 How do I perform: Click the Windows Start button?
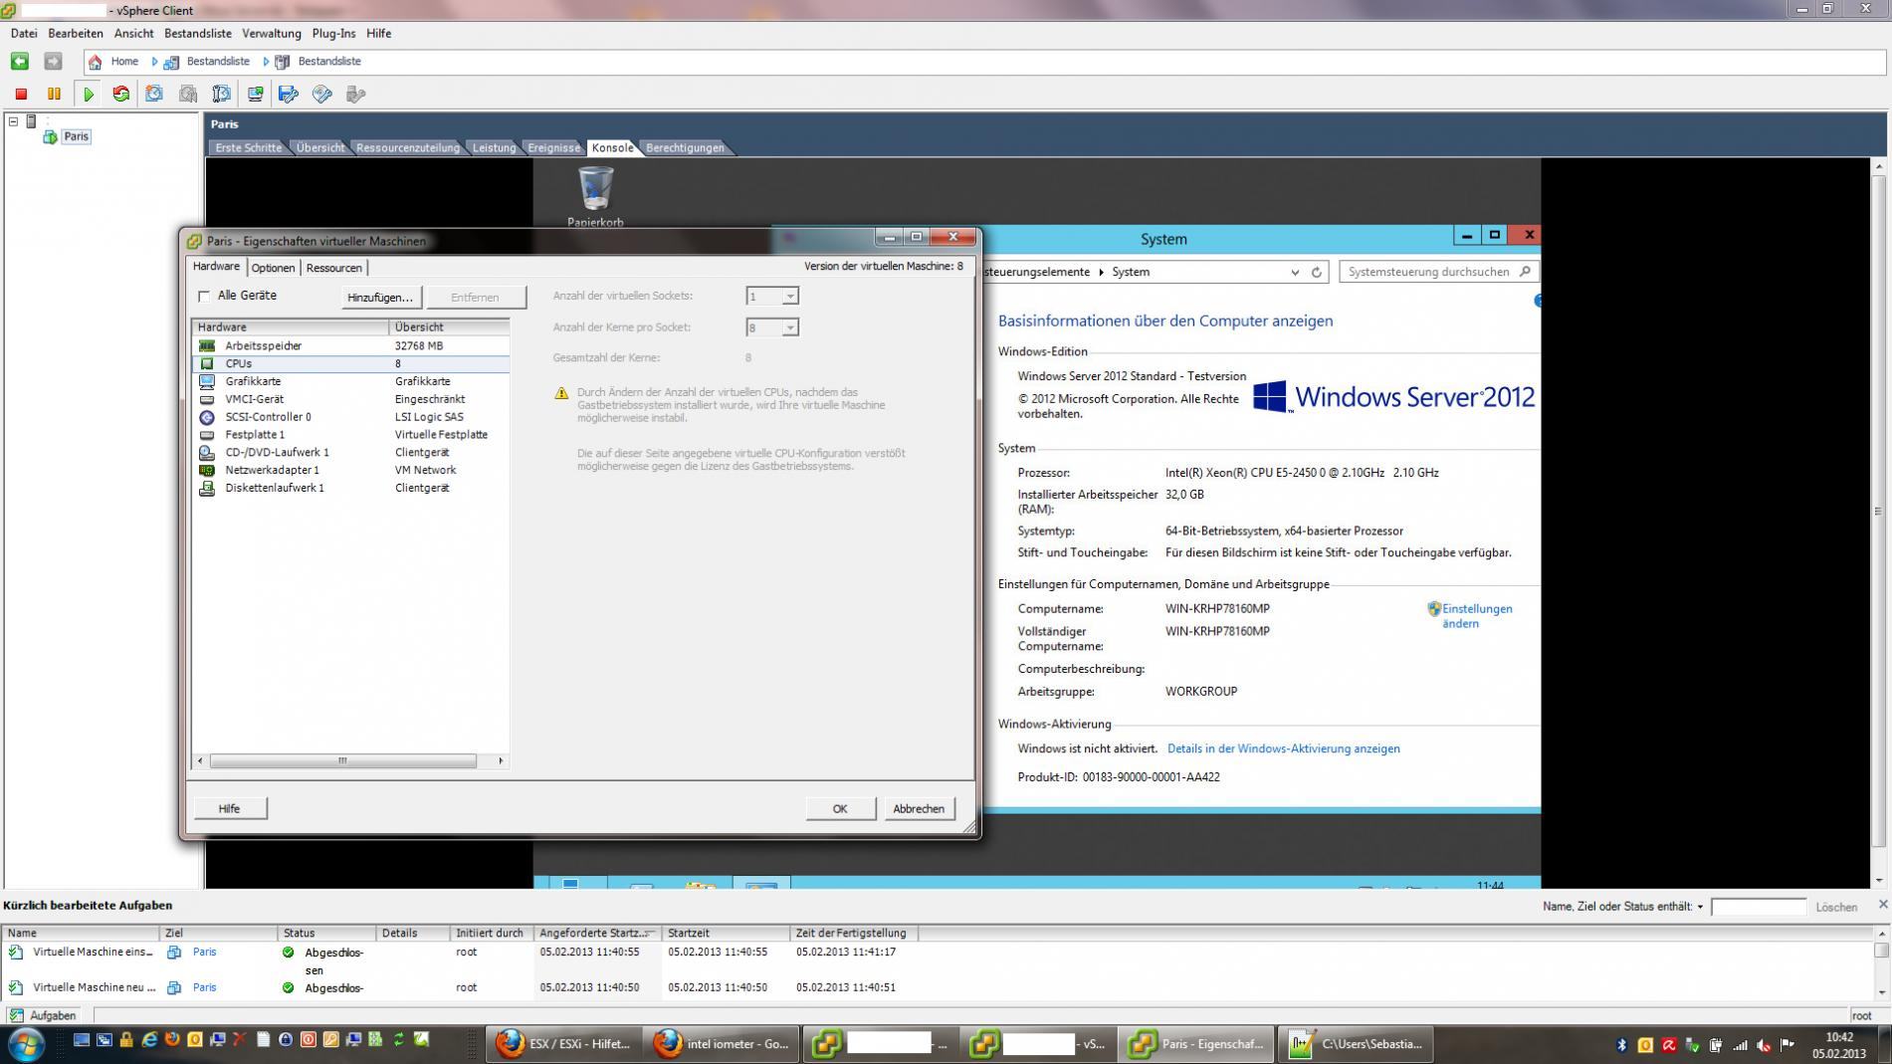pyautogui.click(x=26, y=1044)
